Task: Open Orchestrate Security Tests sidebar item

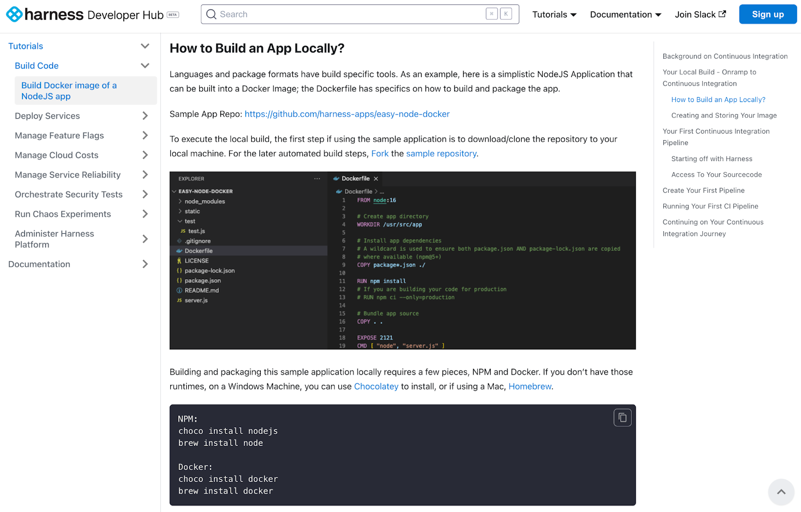Action: coord(69,194)
